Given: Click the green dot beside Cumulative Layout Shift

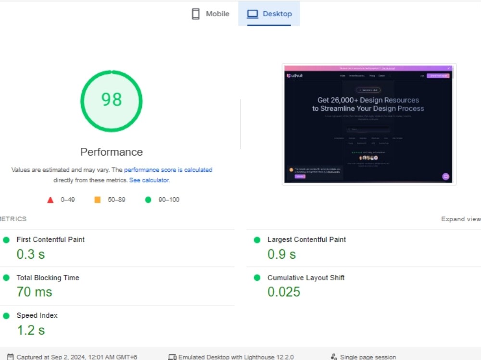Looking at the screenshot, I should coord(257,277).
